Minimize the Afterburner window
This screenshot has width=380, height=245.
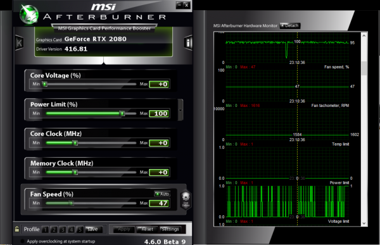[x=180, y=5]
